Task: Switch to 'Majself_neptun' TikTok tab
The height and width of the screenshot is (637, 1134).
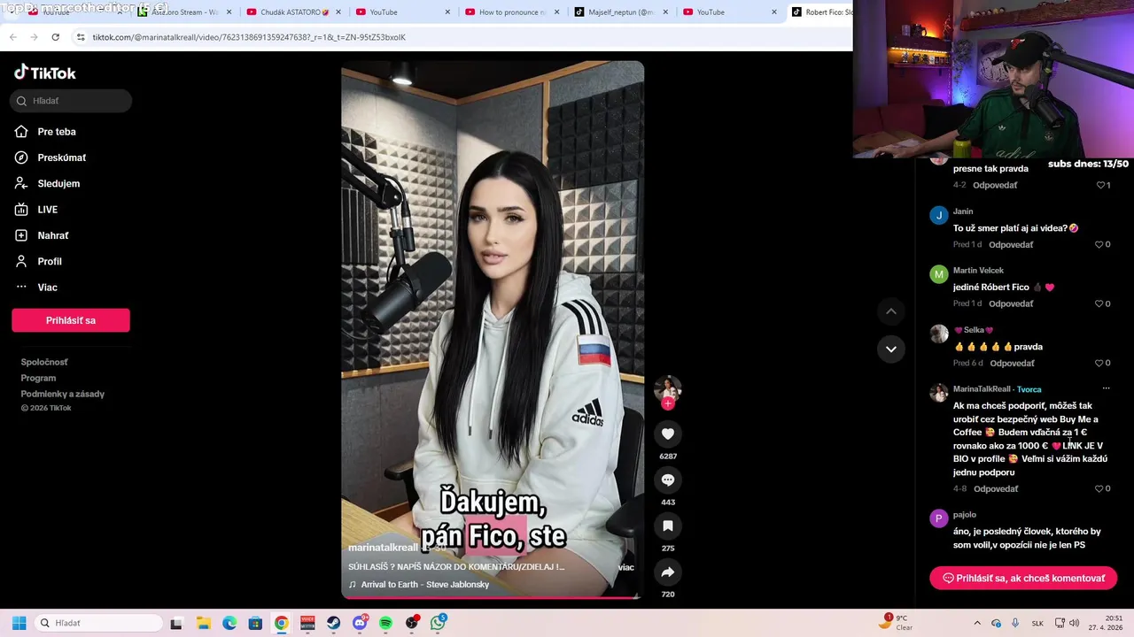Action: pos(620,12)
